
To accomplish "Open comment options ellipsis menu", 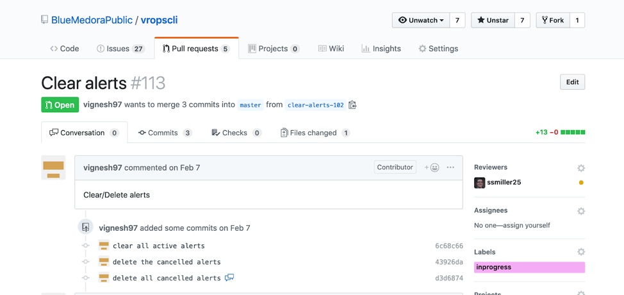I will 450,167.
